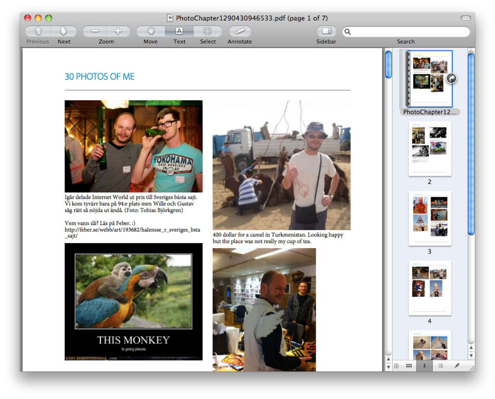Viewport: 495px width, 399px height.
Task: Zoom out with the minus button
Action: [x=95, y=31]
